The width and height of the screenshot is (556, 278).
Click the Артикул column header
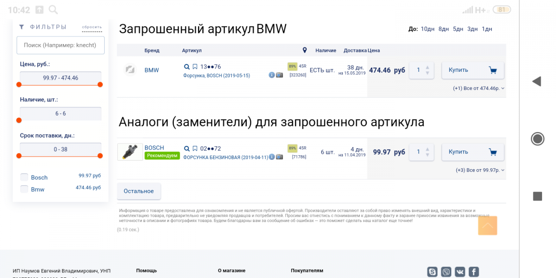(x=192, y=51)
